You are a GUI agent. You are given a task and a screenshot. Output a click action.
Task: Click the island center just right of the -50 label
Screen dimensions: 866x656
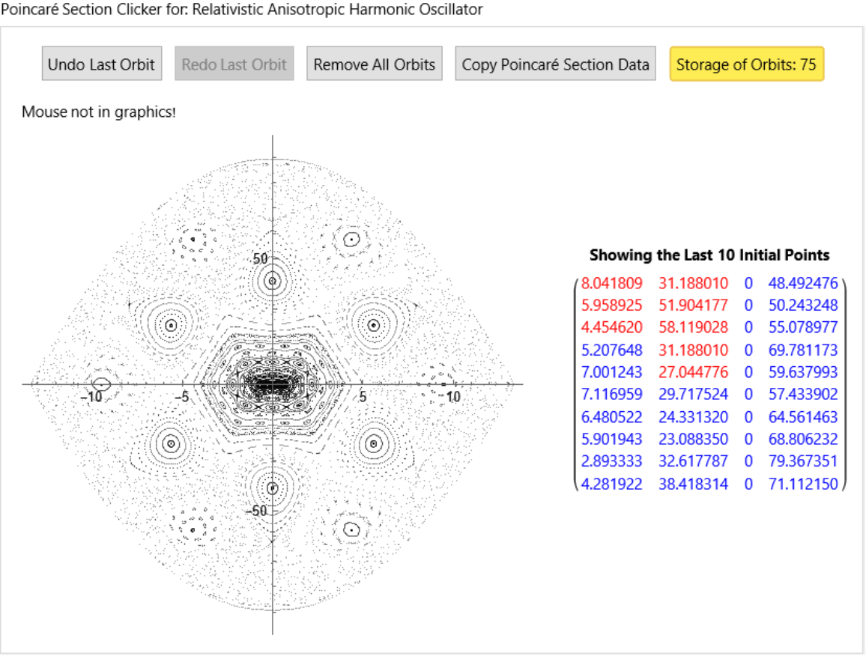pos(273,488)
